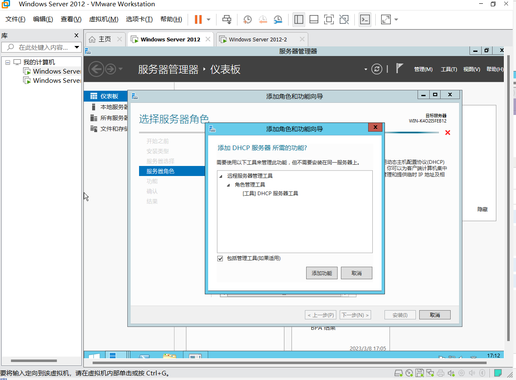Open the PowerShell icon on guest taskbar
Image resolution: width=516 pixels, height=380 pixels.
click(144, 356)
